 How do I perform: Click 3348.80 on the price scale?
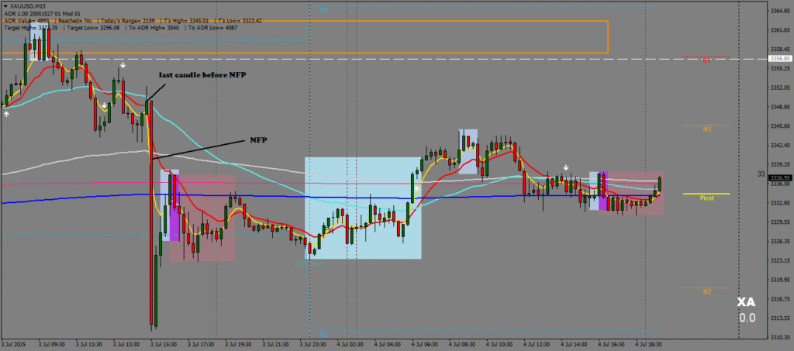tap(780, 107)
